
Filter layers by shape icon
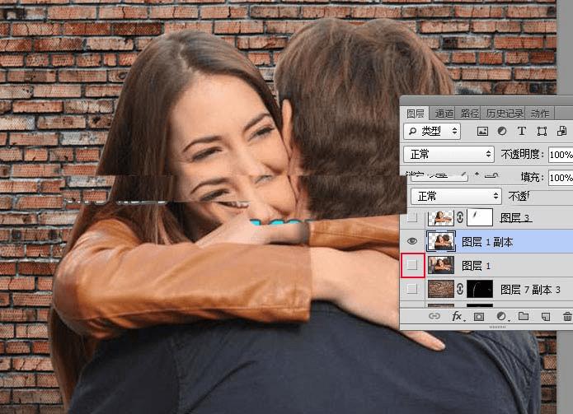point(542,132)
